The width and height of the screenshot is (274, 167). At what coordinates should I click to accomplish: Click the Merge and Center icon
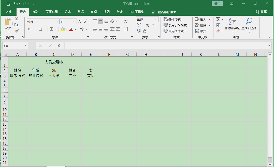point(126,29)
